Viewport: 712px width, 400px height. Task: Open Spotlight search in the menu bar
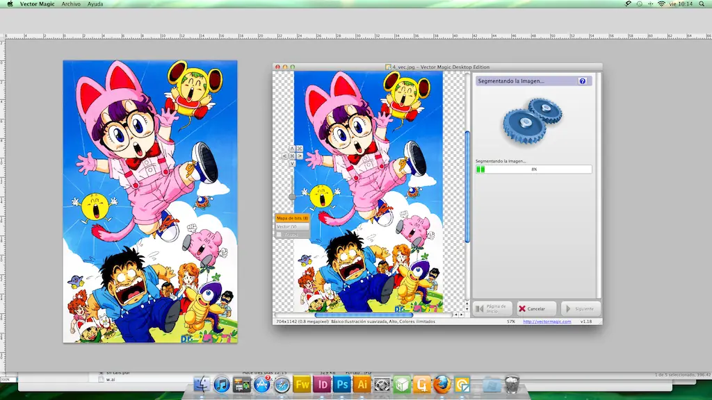702,3
